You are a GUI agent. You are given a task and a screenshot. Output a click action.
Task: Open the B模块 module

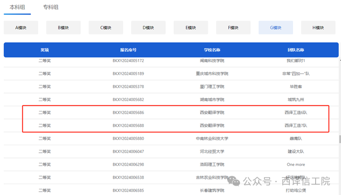pyautogui.click(x=63, y=28)
